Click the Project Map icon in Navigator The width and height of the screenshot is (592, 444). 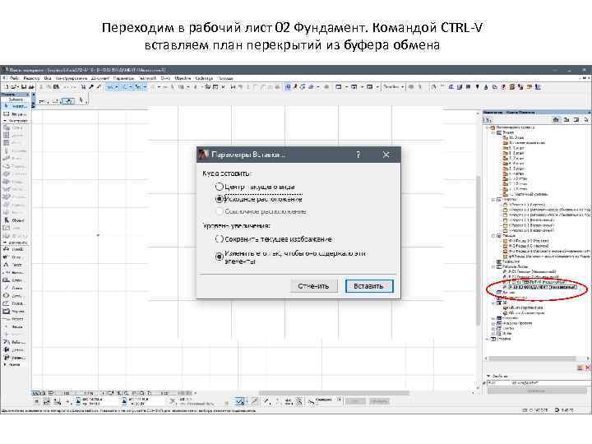click(x=555, y=120)
